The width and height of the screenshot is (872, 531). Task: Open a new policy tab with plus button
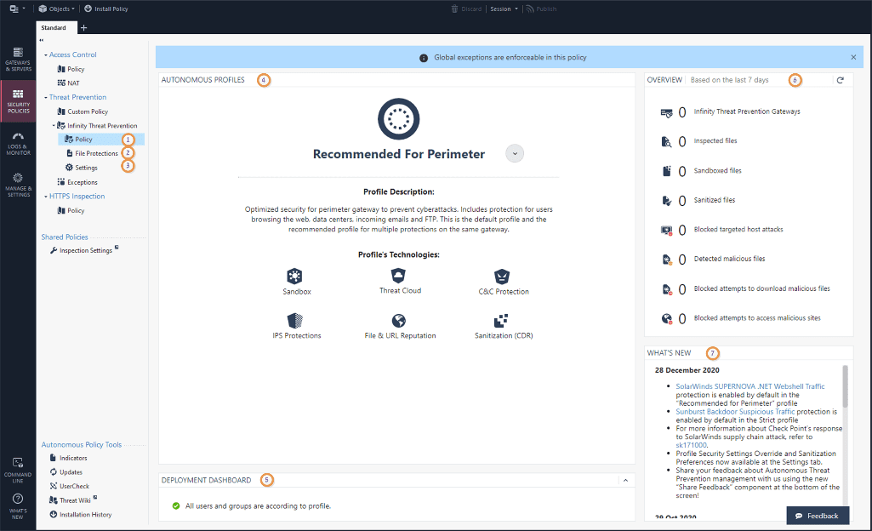point(83,27)
